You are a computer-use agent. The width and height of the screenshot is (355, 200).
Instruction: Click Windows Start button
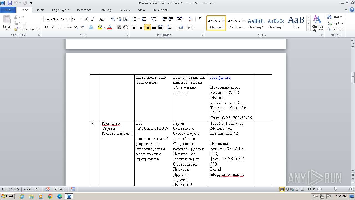click(x=8, y=196)
